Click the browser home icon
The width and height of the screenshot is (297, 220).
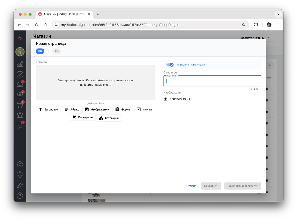46,25
